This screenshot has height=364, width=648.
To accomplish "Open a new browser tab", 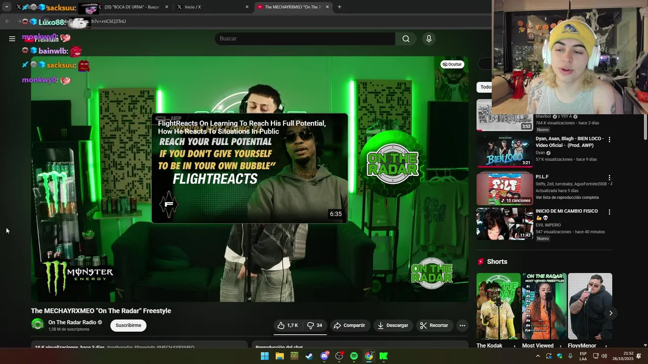I will tap(339, 7).
